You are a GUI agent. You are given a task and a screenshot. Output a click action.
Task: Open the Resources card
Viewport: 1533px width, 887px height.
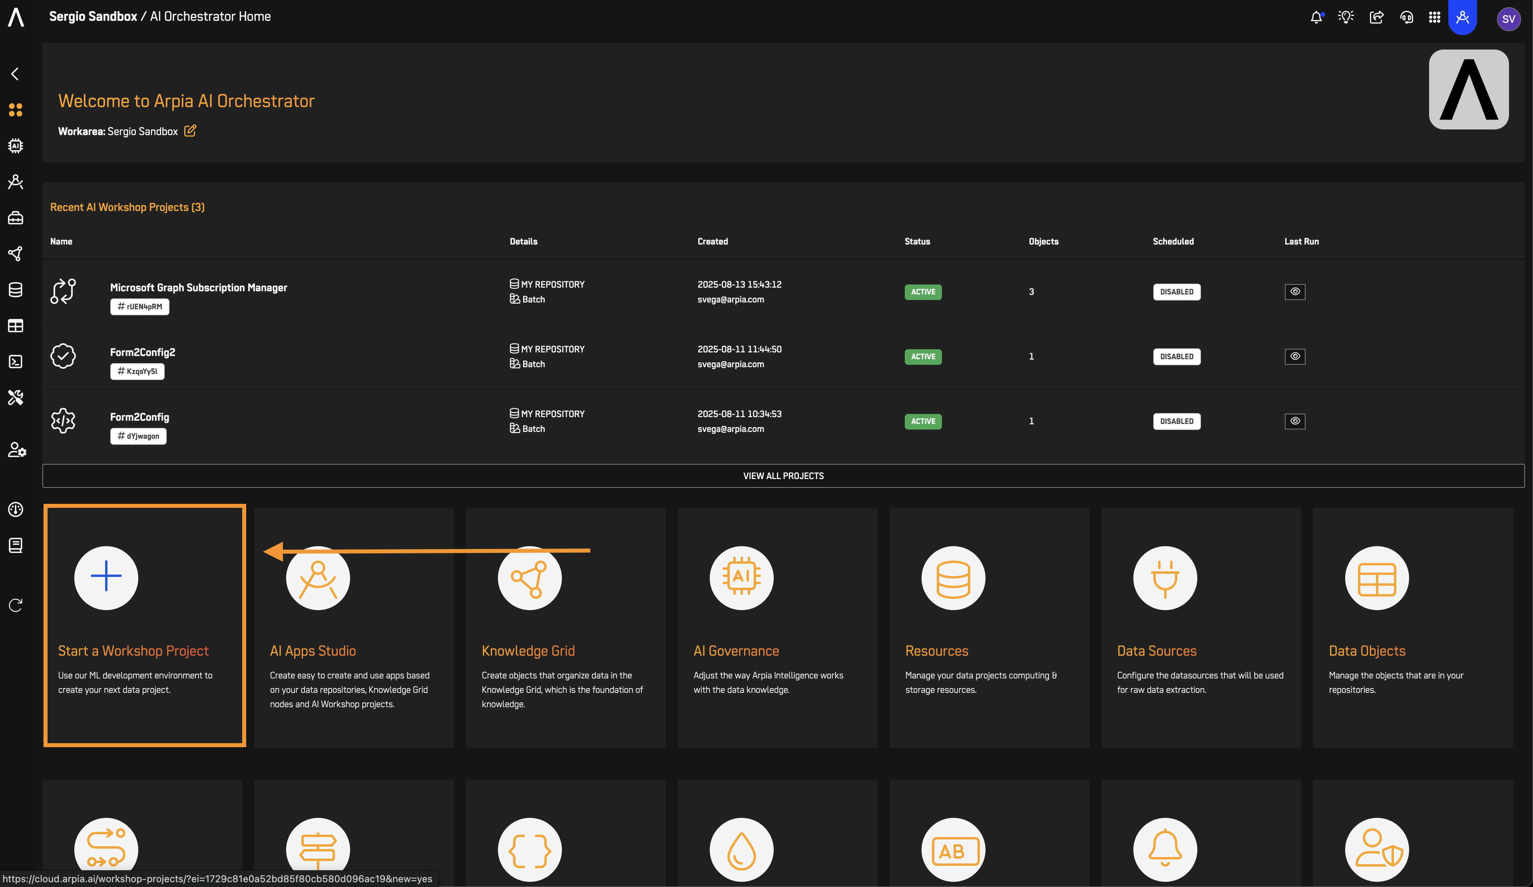[x=989, y=627]
